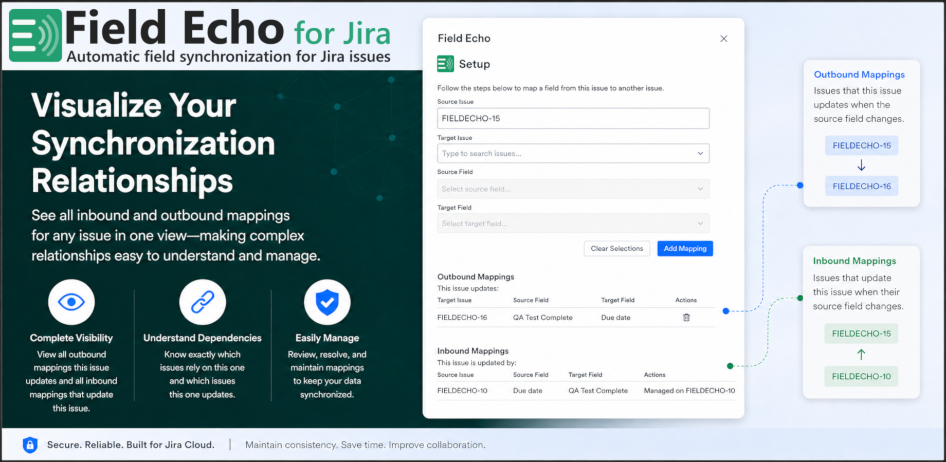Click the Add Mapping button

pyautogui.click(x=685, y=248)
